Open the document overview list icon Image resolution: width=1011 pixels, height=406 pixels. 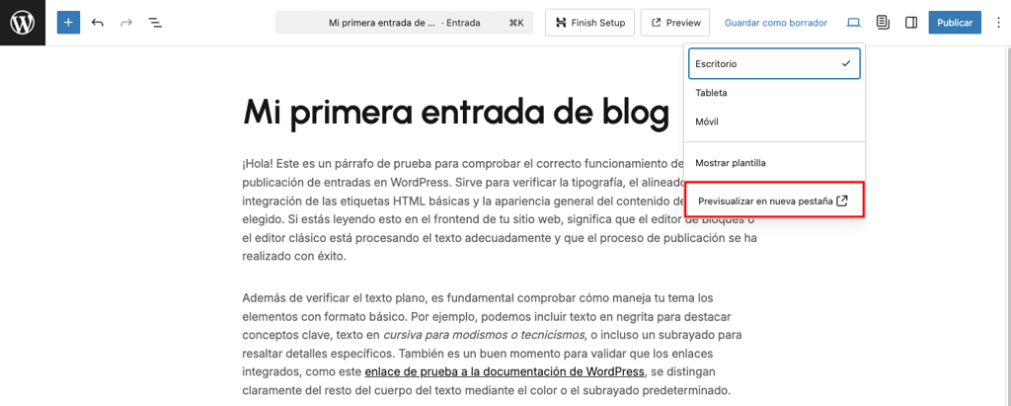(155, 23)
